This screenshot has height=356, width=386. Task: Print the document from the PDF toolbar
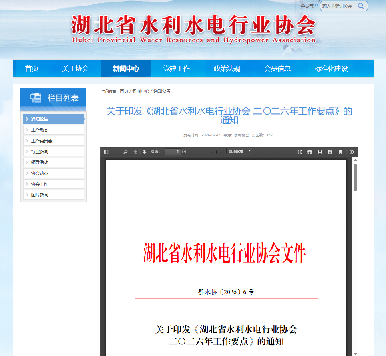click(x=320, y=152)
